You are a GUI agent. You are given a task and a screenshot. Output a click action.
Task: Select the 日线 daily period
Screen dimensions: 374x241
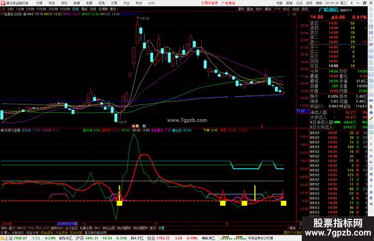pos(75,9)
